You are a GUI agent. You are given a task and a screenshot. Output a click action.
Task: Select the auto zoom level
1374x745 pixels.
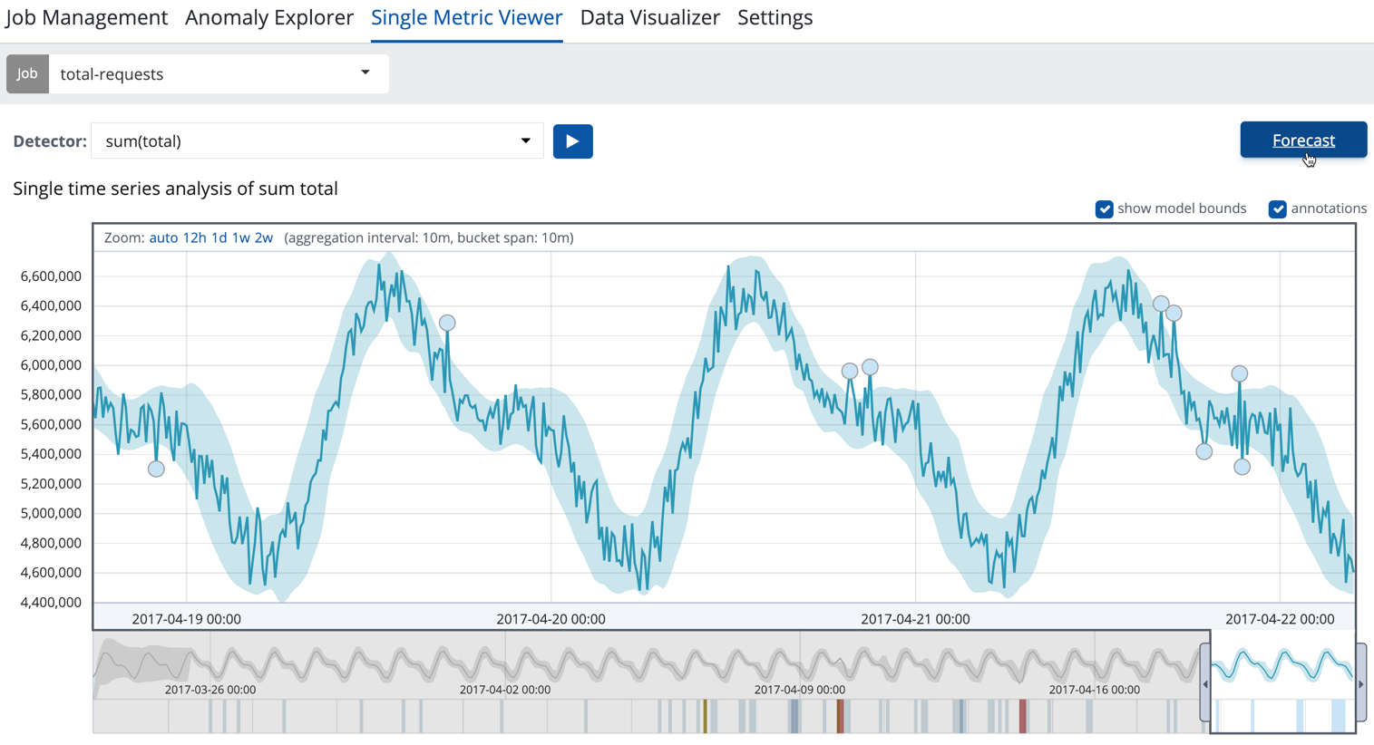point(162,237)
